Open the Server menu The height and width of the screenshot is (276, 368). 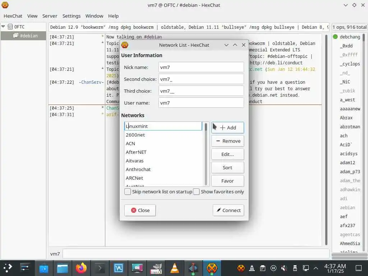tap(50, 16)
